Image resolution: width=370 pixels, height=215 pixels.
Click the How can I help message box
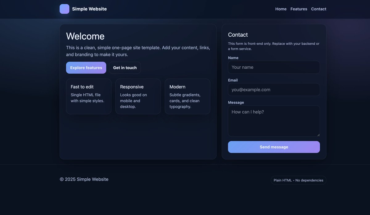tap(274, 121)
